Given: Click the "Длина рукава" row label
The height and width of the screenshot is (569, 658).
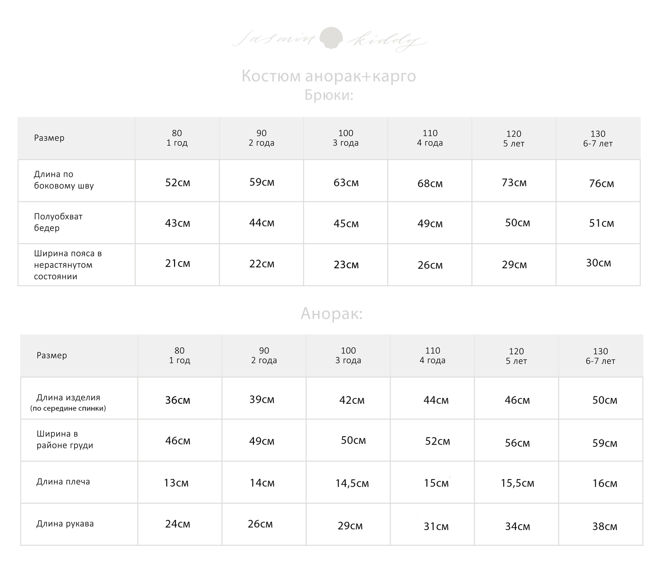Looking at the screenshot, I should coord(65,524).
